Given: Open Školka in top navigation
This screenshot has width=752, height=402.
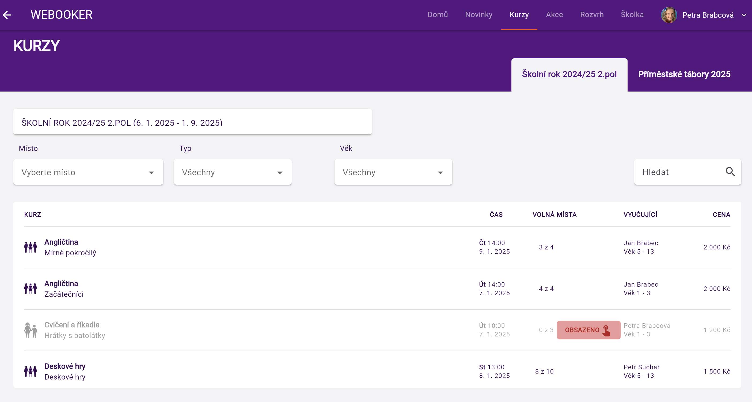Looking at the screenshot, I should (632, 15).
